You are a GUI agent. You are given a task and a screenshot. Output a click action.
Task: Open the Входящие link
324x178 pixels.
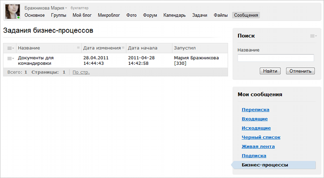pyautogui.click(x=255, y=119)
